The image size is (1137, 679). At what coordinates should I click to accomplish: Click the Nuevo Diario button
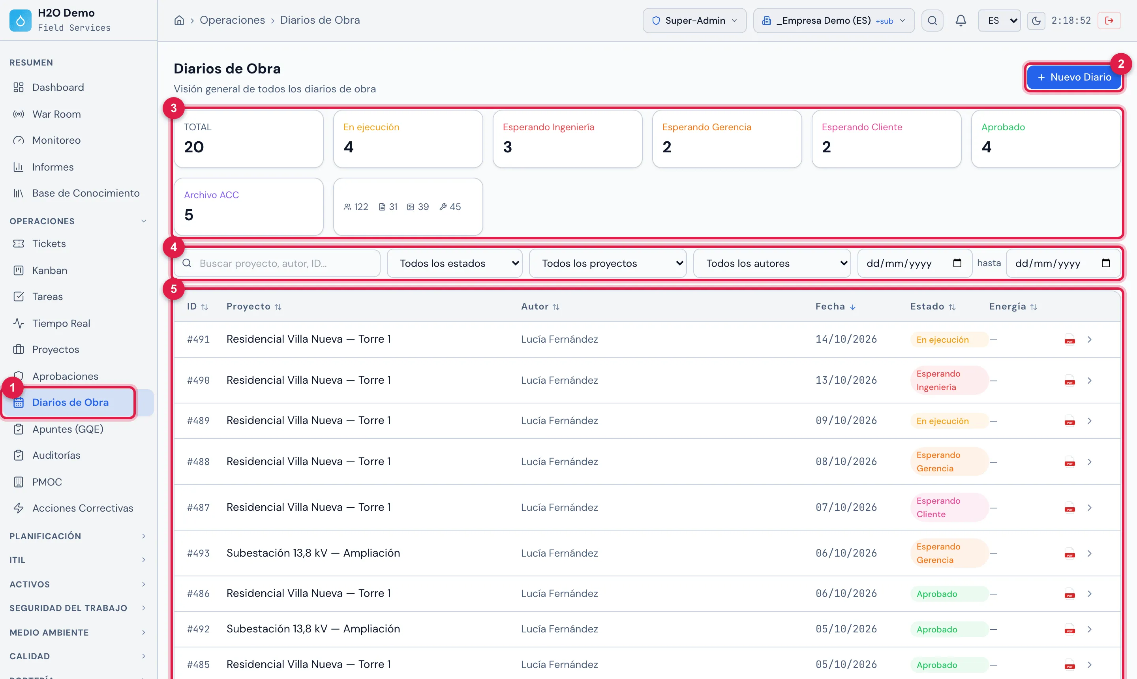(x=1073, y=77)
